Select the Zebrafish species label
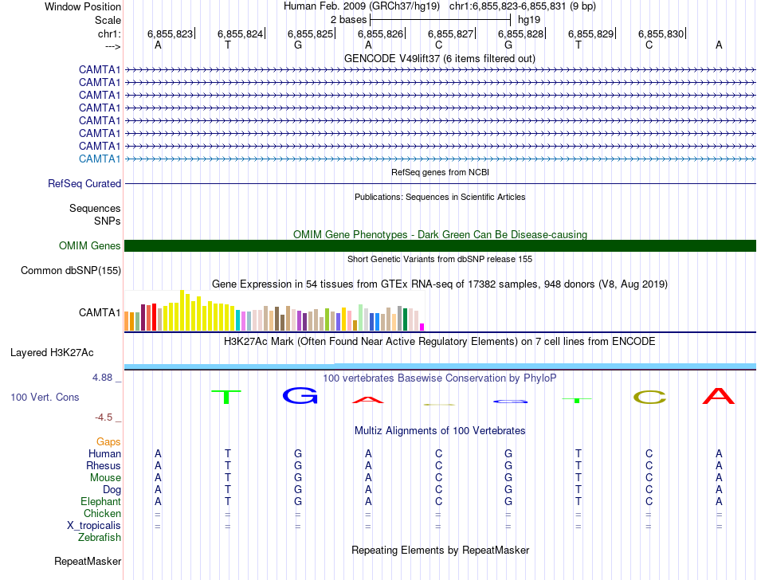The height and width of the screenshot is (580, 757). (100, 538)
